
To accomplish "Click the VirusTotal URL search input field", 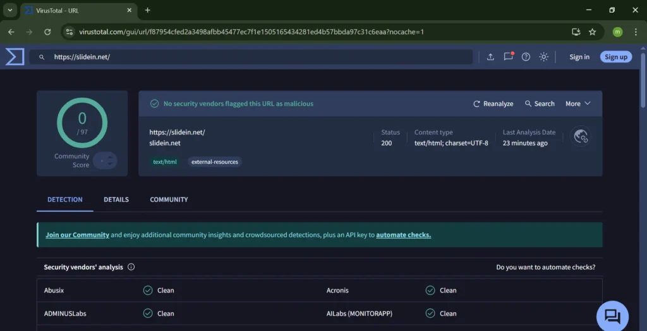I will coord(251,57).
